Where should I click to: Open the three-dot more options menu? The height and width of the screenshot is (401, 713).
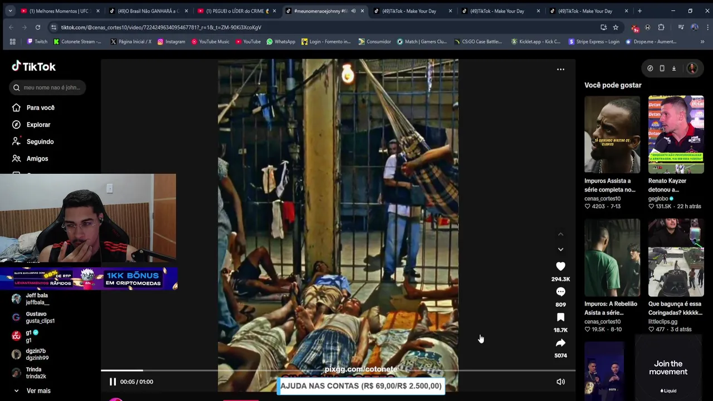(x=560, y=70)
